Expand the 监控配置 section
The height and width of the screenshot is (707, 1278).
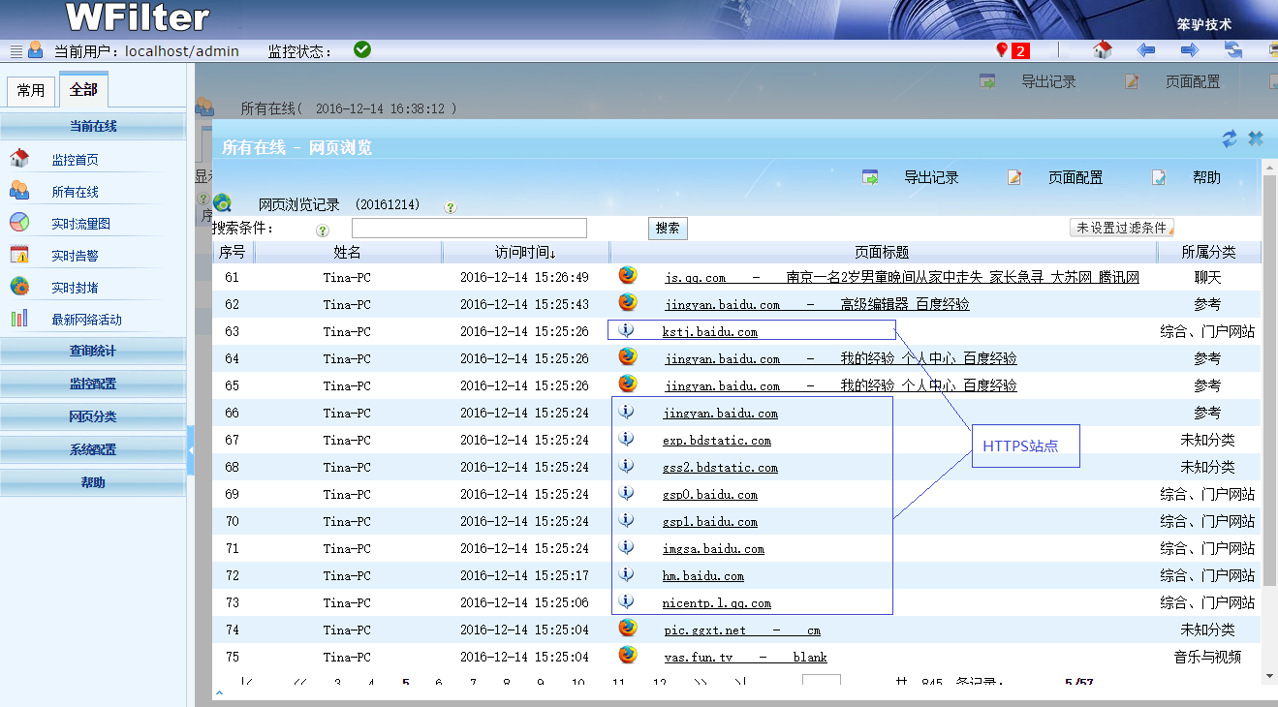(x=93, y=384)
